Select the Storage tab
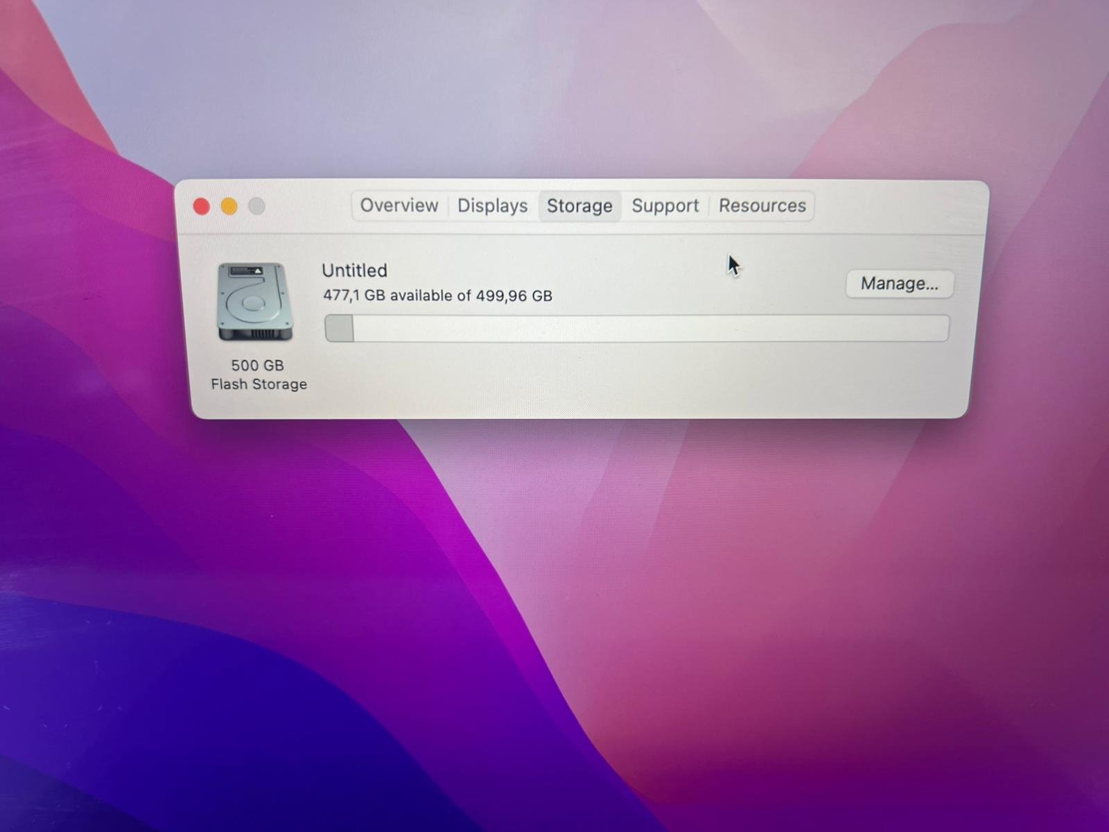 coord(579,206)
